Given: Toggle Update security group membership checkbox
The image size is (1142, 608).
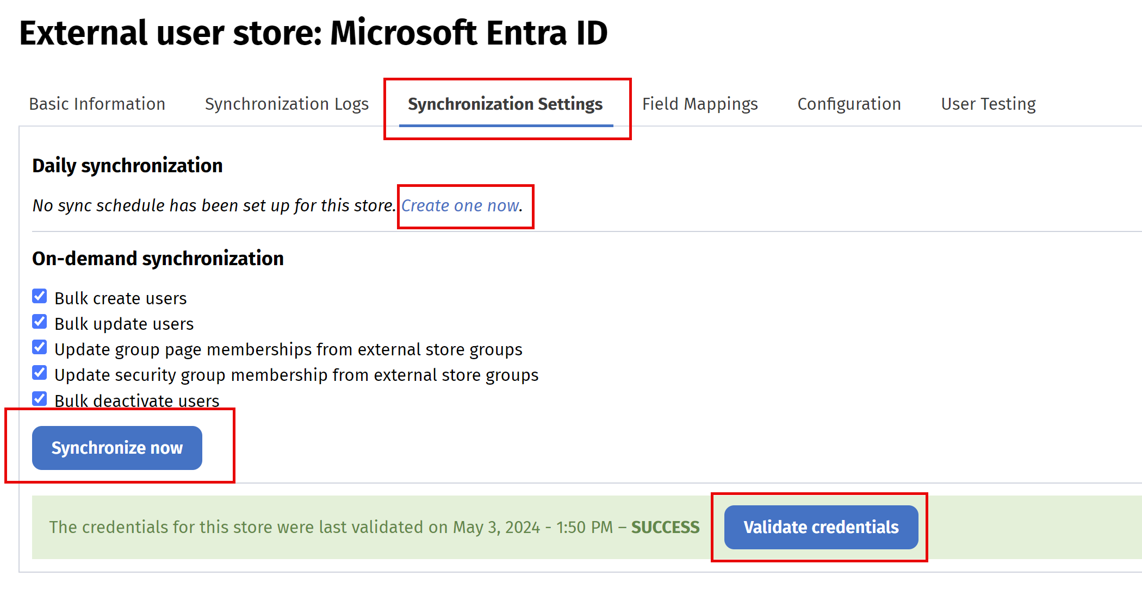Looking at the screenshot, I should [39, 373].
